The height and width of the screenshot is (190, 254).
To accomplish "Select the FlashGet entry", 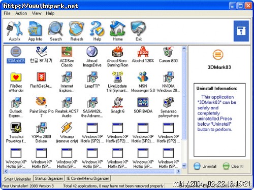I will (x=41, y=80).
